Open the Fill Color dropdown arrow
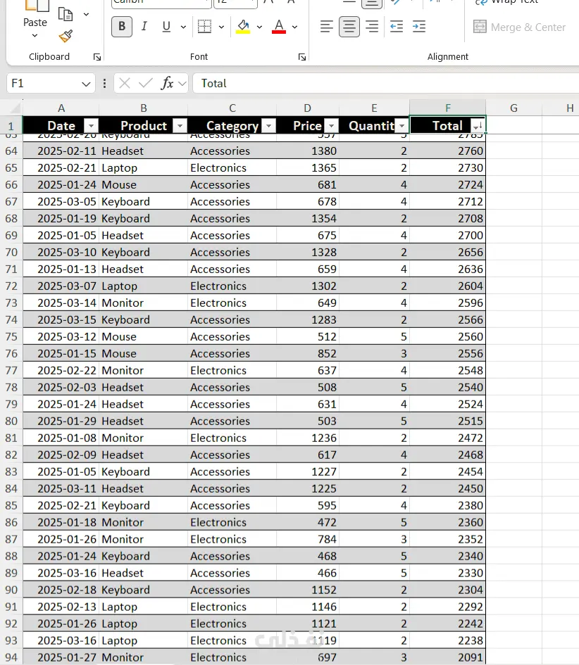 pyautogui.click(x=259, y=27)
